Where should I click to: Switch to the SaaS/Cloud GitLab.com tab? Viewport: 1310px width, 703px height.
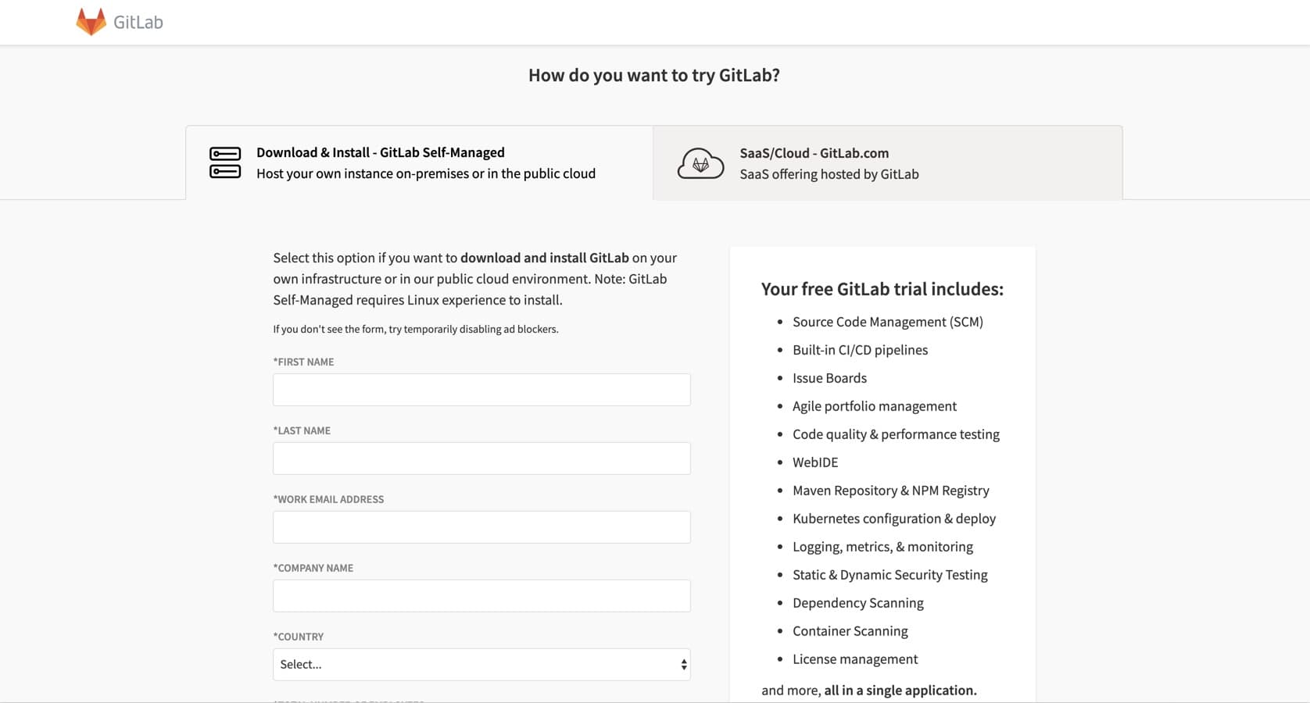pyautogui.click(x=888, y=162)
